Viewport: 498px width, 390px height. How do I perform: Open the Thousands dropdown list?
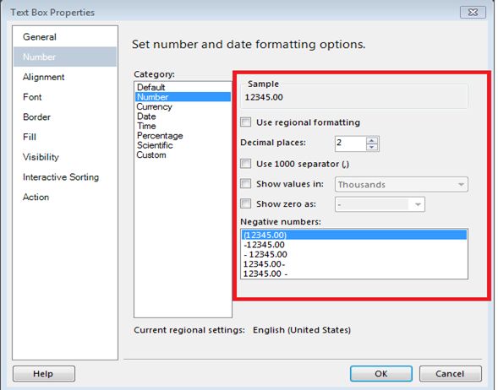tap(401, 185)
